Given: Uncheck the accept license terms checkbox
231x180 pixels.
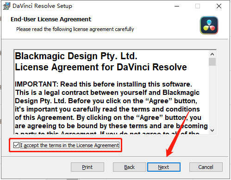Looking at the screenshot, I should point(16,145).
